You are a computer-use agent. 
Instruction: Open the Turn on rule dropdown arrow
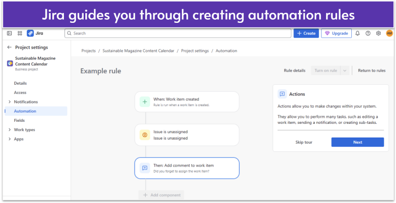point(345,71)
